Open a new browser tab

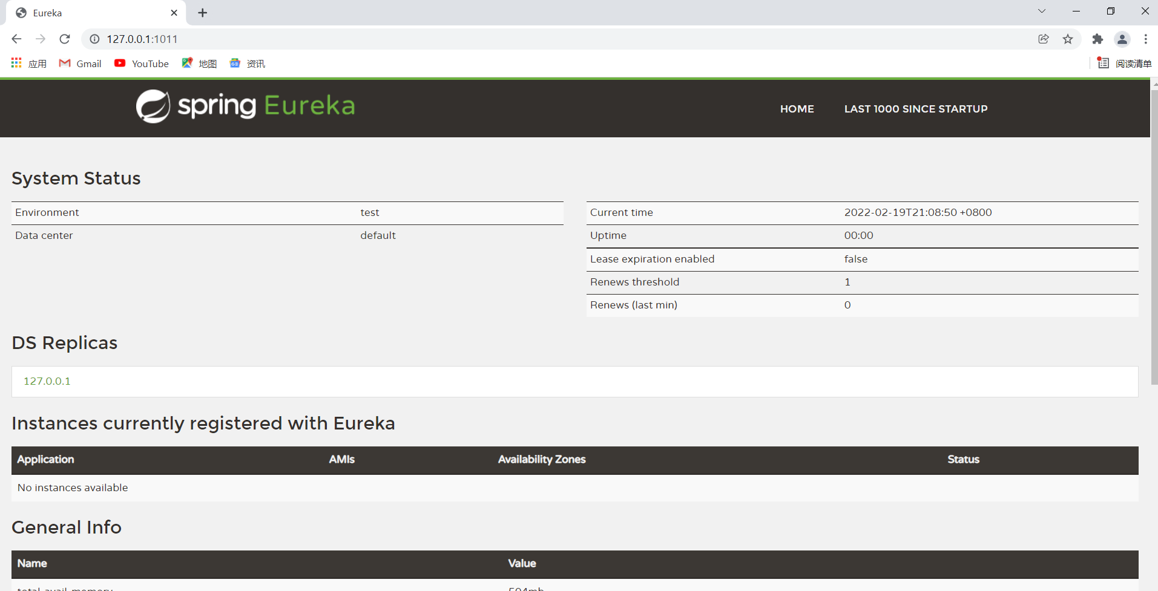(x=203, y=13)
